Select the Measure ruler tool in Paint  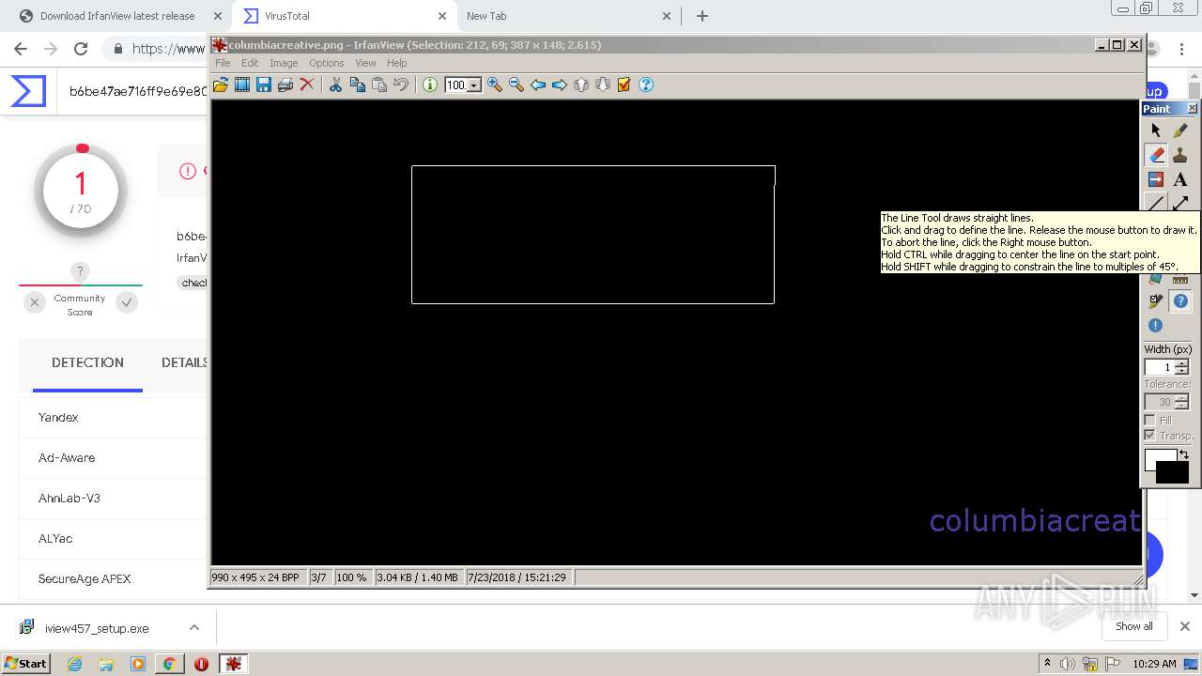(x=1180, y=279)
